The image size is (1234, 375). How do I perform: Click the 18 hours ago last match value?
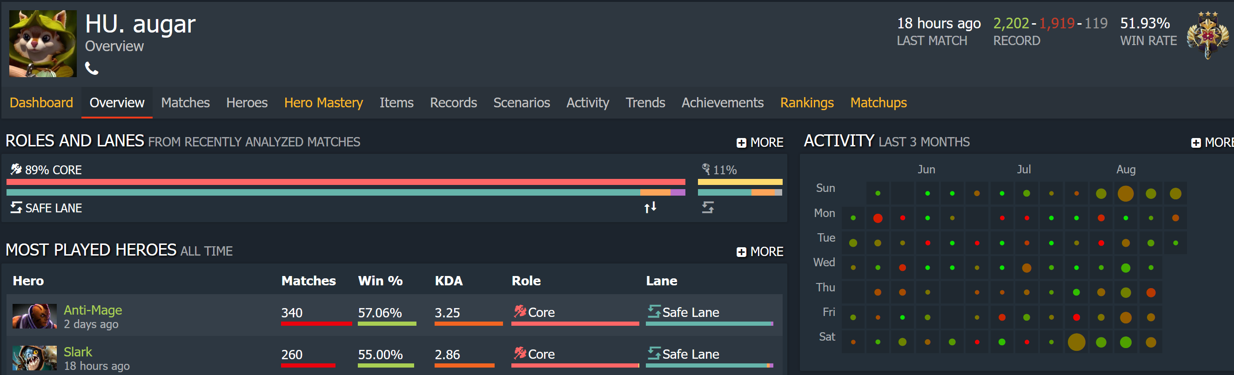click(939, 23)
